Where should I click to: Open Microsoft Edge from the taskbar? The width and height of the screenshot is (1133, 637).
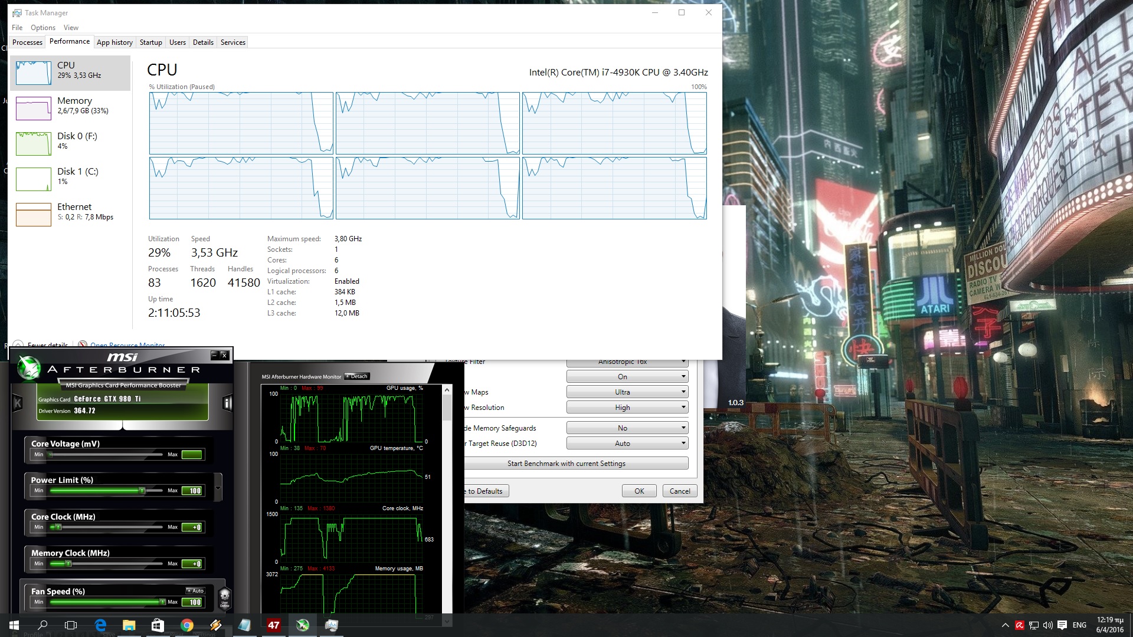pyautogui.click(x=100, y=625)
